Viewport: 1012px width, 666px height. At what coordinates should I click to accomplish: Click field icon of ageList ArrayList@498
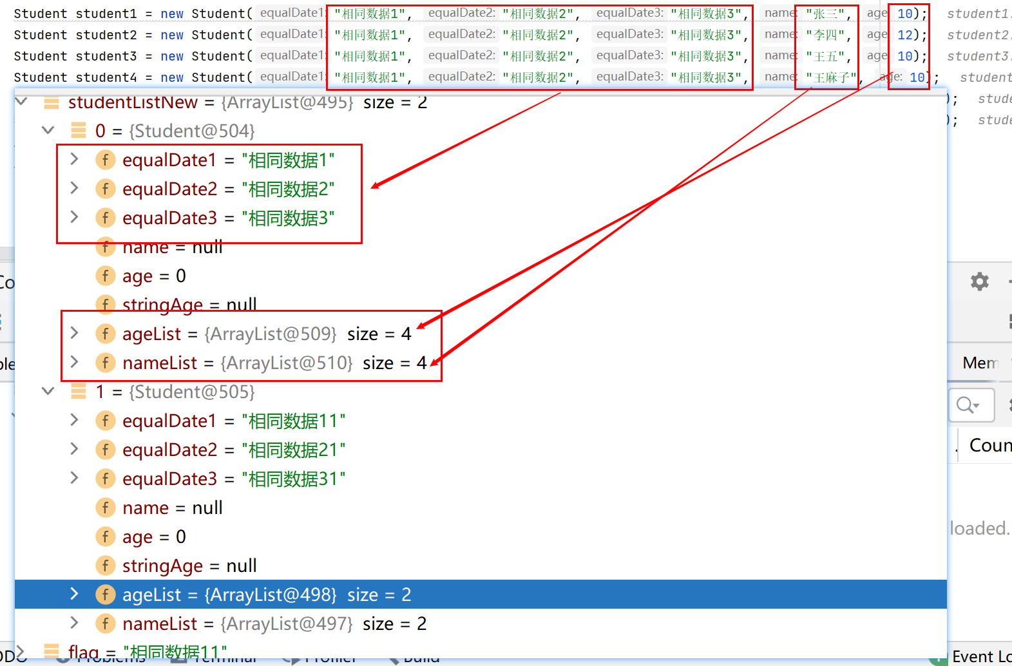(105, 595)
